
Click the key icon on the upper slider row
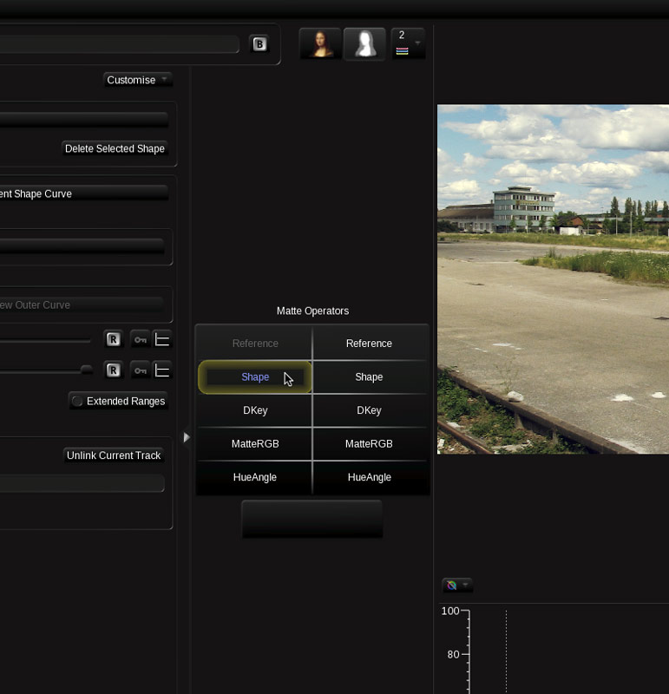(x=140, y=339)
